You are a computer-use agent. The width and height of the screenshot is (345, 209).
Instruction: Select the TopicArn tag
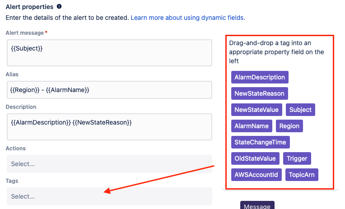pos(302,175)
